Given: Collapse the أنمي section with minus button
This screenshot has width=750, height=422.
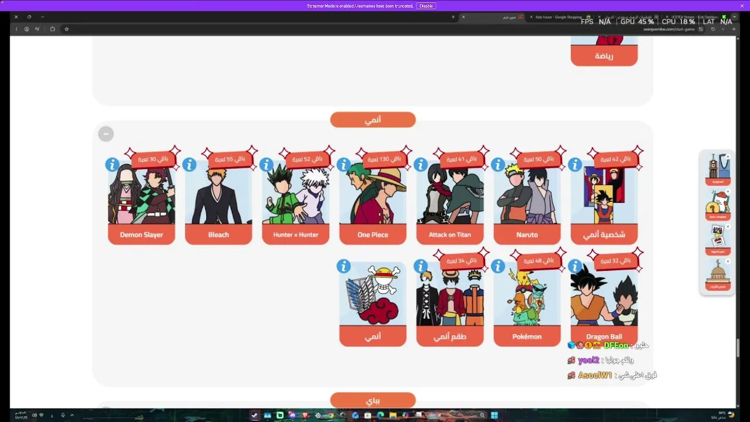Looking at the screenshot, I should pyautogui.click(x=105, y=134).
